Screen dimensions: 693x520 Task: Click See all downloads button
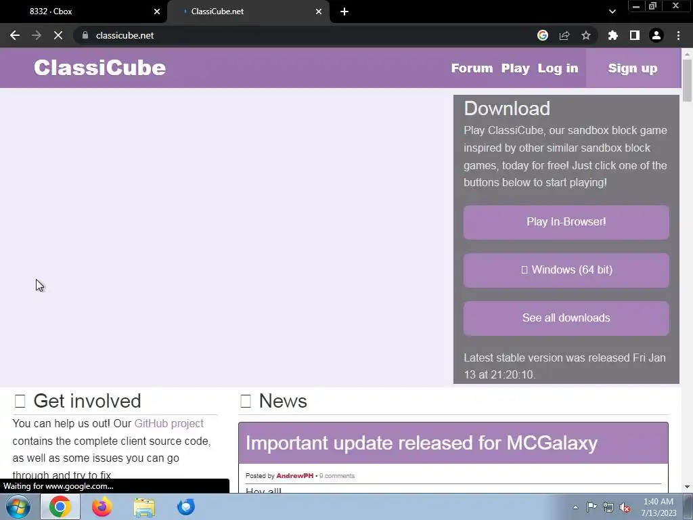pos(566,318)
